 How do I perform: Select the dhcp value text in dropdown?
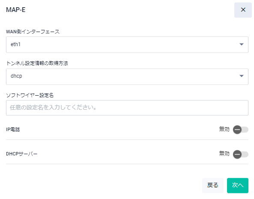pyautogui.click(x=16, y=76)
